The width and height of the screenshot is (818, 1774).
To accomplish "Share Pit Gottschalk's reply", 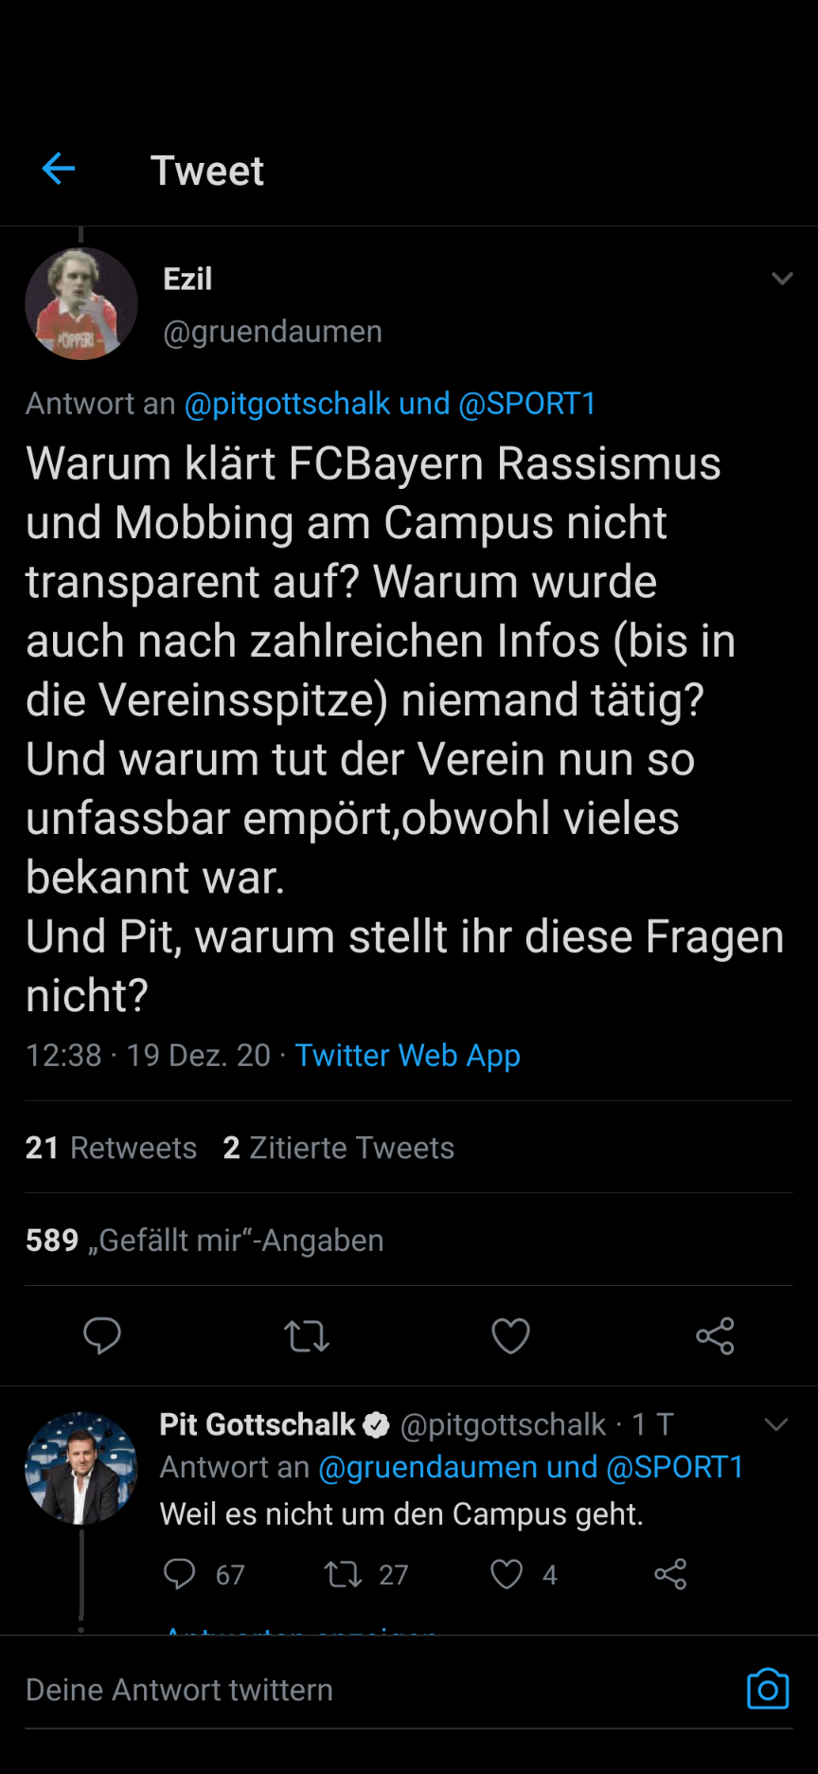I will tap(670, 1574).
